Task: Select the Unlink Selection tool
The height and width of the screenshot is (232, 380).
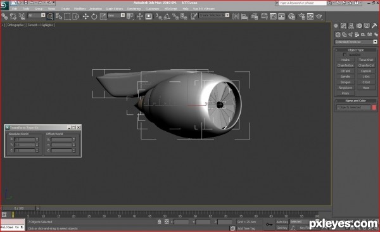Action: 13,16
